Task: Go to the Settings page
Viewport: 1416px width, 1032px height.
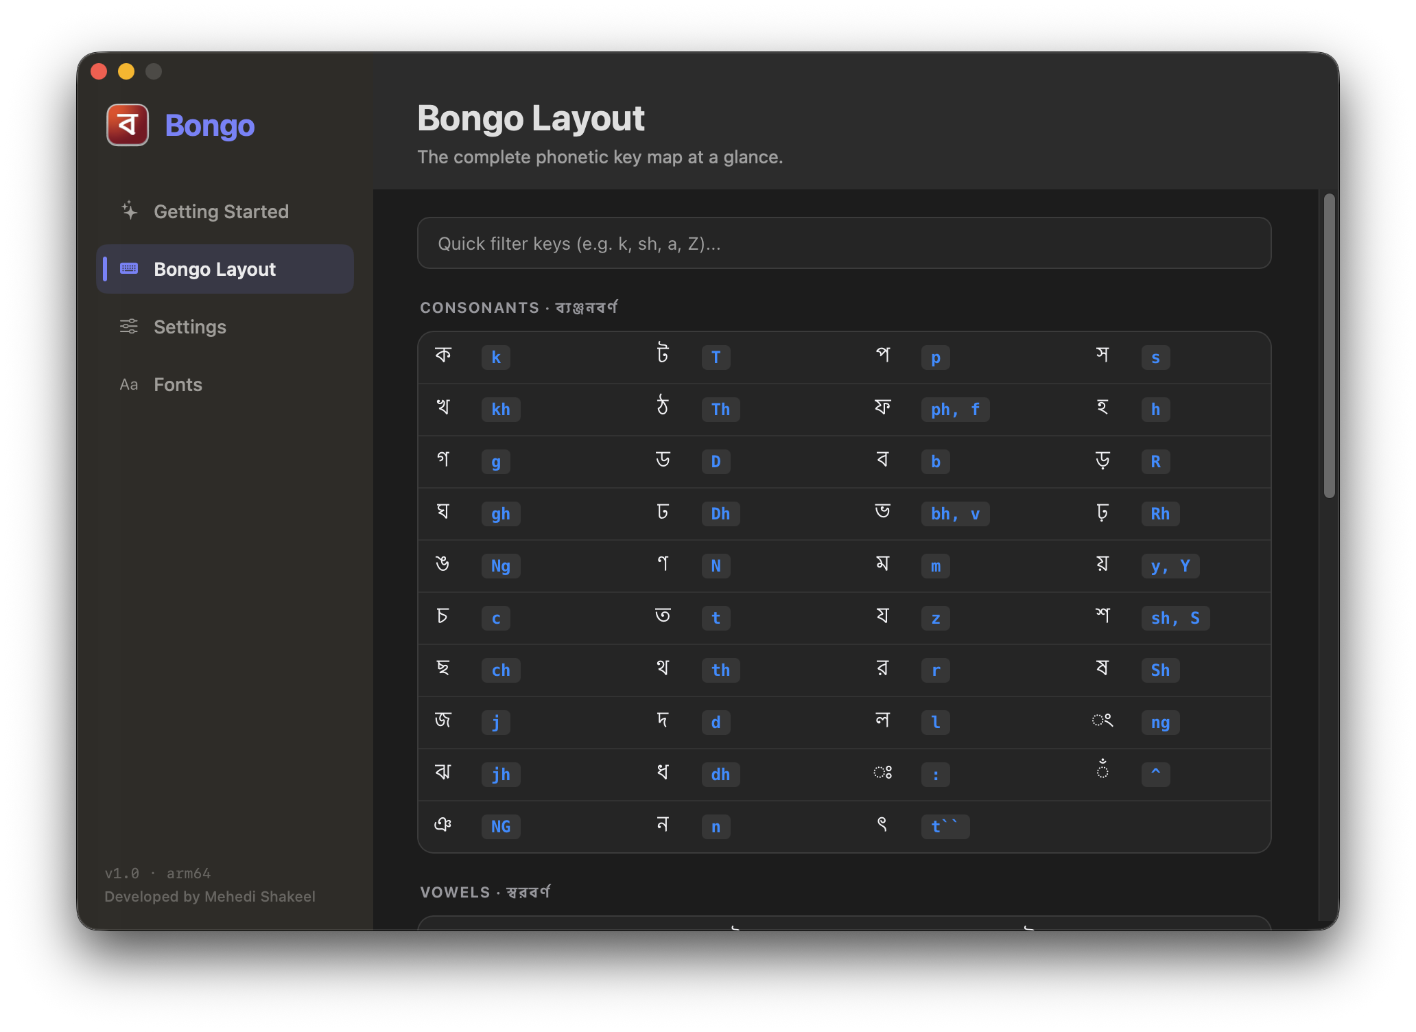Action: pos(225,327)
